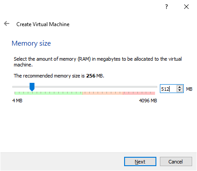Click the Create Virtual Machine title text

pyautogui.click(x=43, y=24)
